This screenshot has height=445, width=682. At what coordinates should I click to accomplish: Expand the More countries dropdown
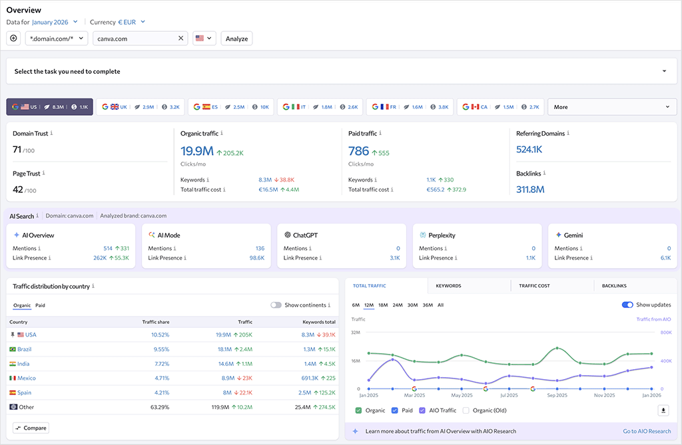(611, 106)
